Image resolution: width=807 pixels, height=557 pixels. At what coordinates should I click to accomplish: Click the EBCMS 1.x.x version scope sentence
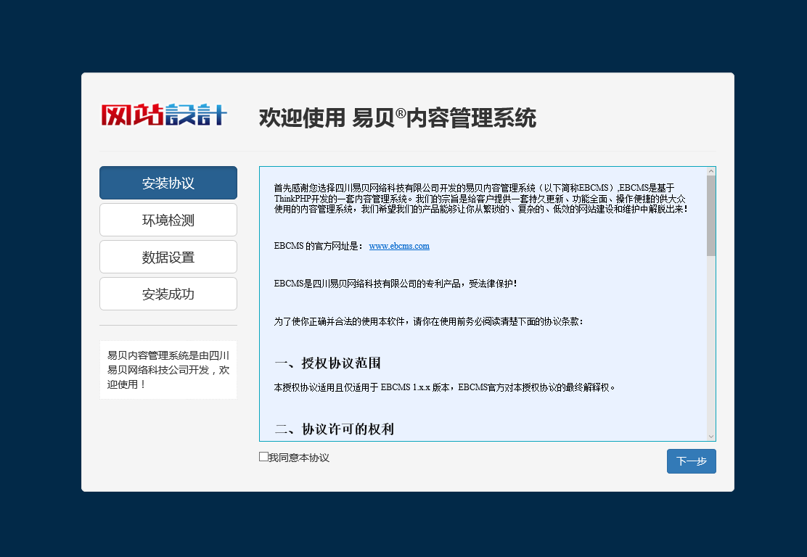pyautogui.click(x=444, y=387)
